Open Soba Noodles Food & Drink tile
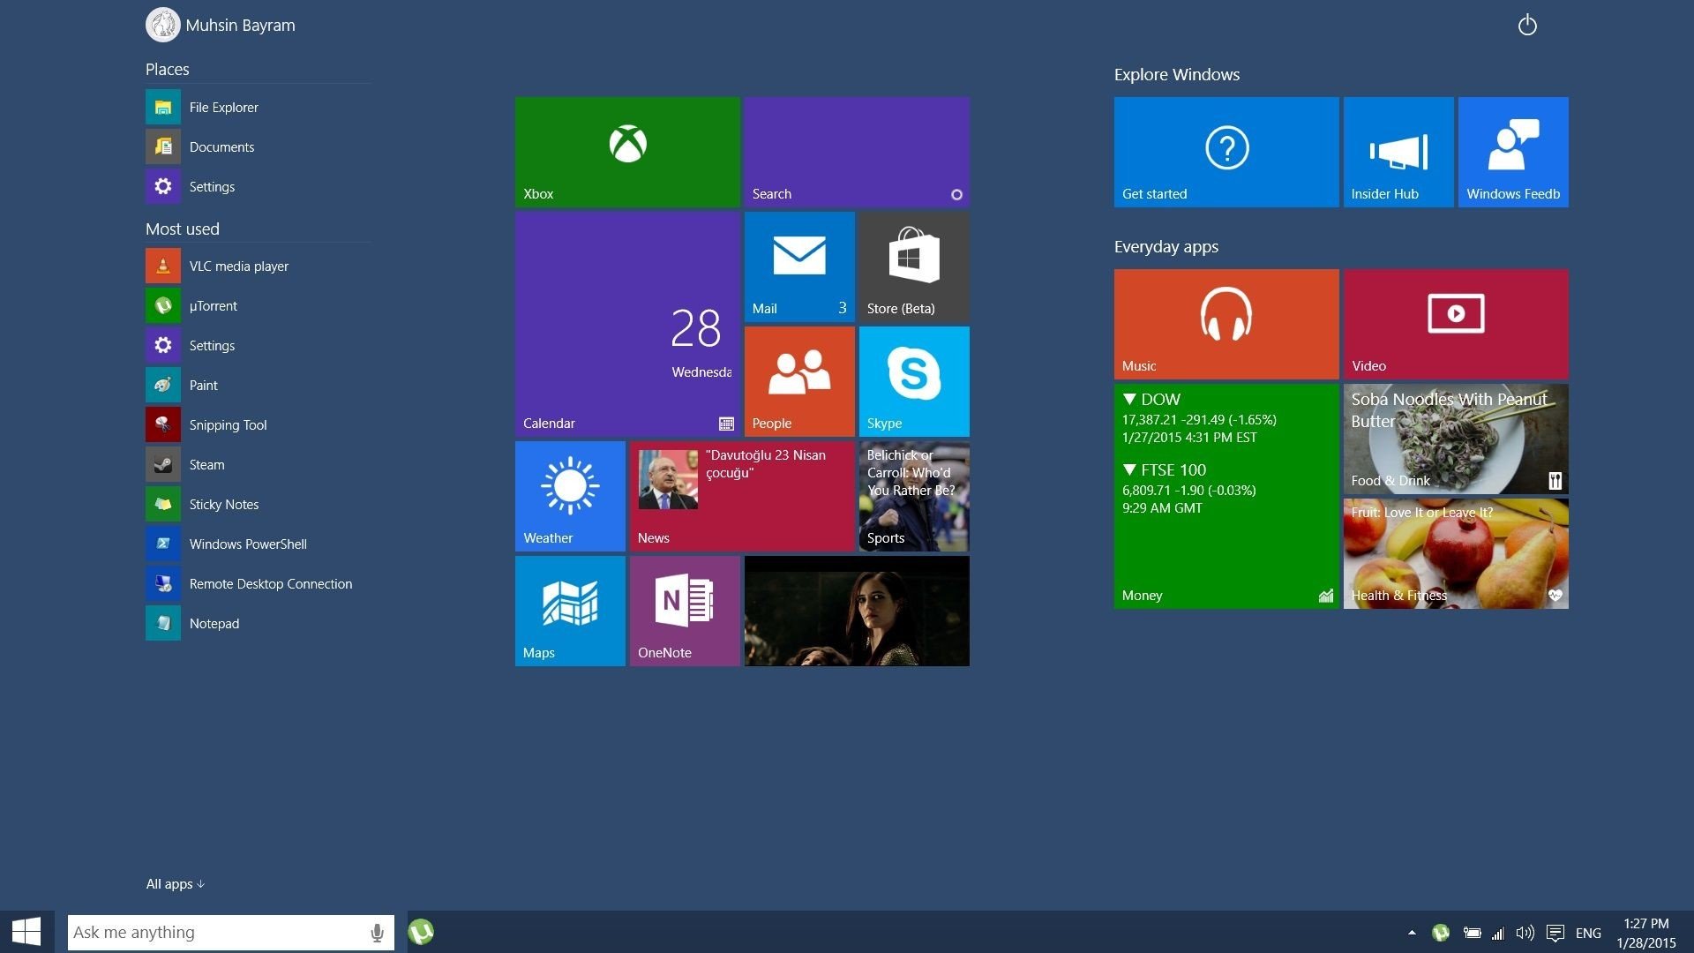This screenshot has height=953, width=1694. (x=1456, y=439)
